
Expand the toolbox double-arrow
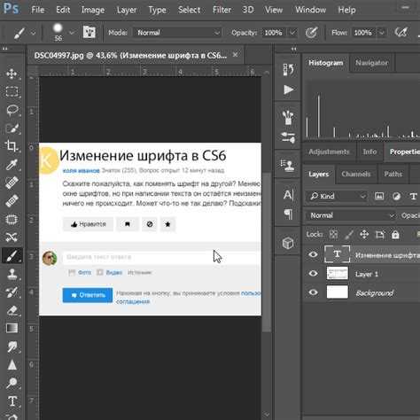pyautogui.click(x=5, y=49)
